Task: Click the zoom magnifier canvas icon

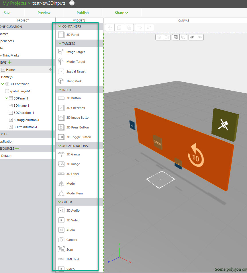Action: (175, 37)
